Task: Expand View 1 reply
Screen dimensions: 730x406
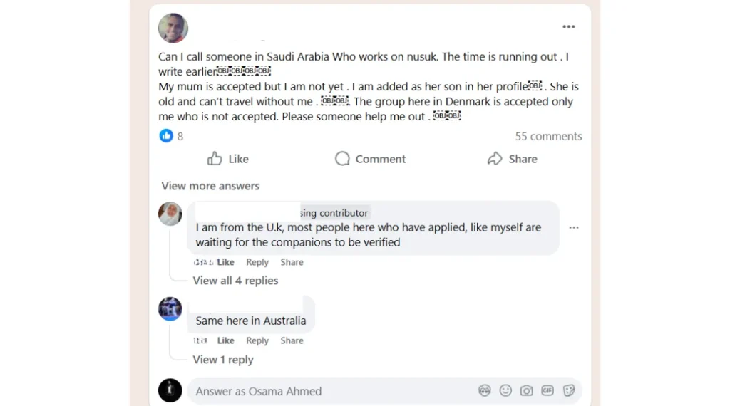Action: (x=223, y=360)
